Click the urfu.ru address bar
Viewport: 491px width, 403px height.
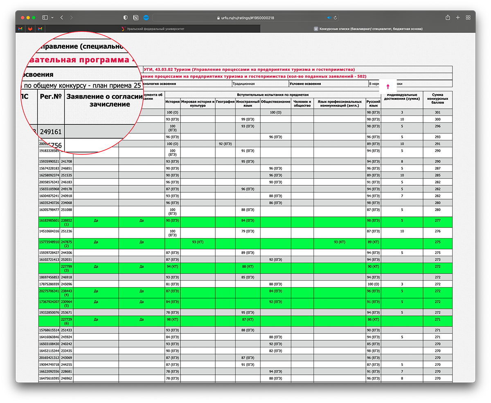pyautogui.click(x=245, y=18)
